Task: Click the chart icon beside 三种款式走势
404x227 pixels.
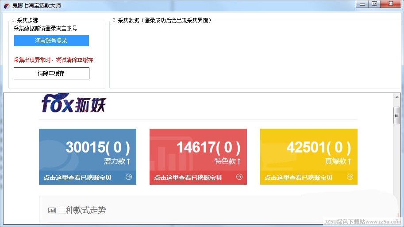Action: [52, 211]
